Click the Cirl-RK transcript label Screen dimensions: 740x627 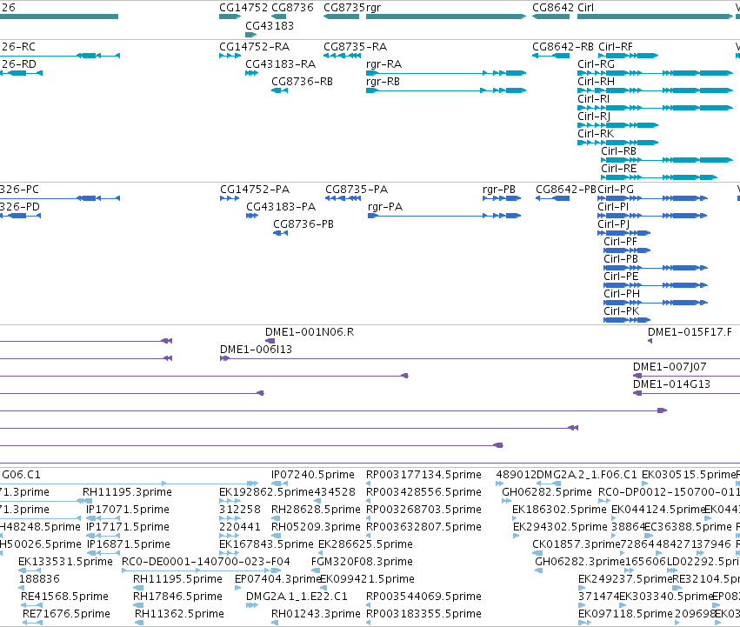point(596,134)
